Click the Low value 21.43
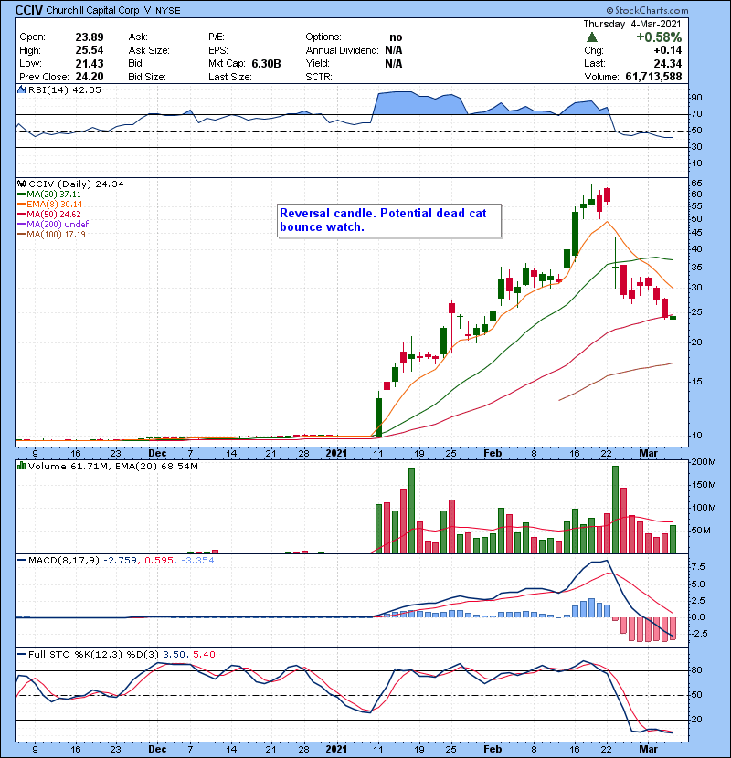The image size is (731, 758). (90, 63)
